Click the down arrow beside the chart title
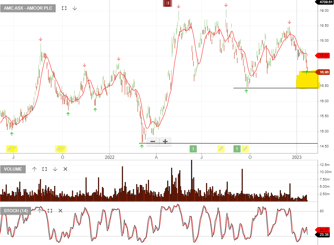This screenshot has width=334, height=245. [x=74, y=8]
